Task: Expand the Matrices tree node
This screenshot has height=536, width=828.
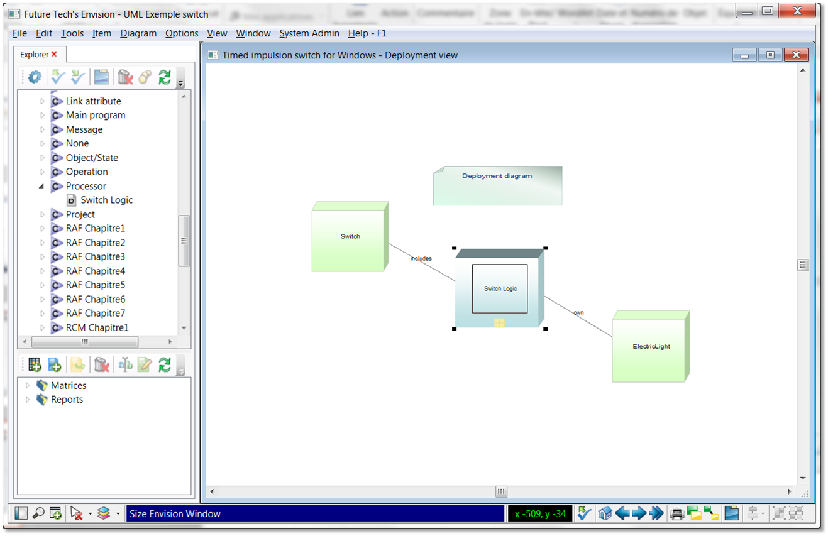Action: click(x=27, y=386)
